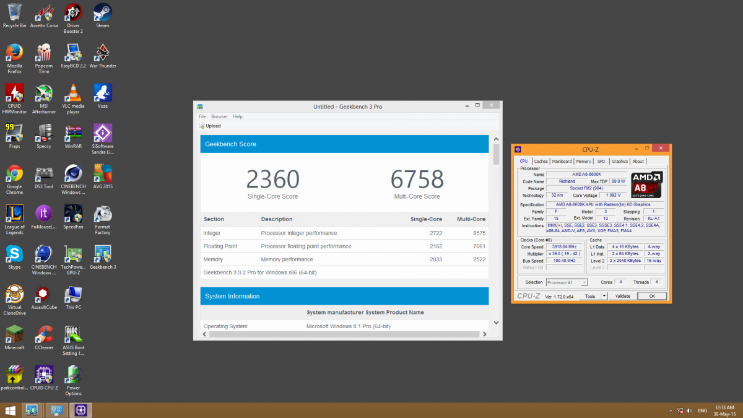This screenshot has height=418, width=743.
Task: Open Virtual CloneDrive desktop icon
Action: [14, 300]
